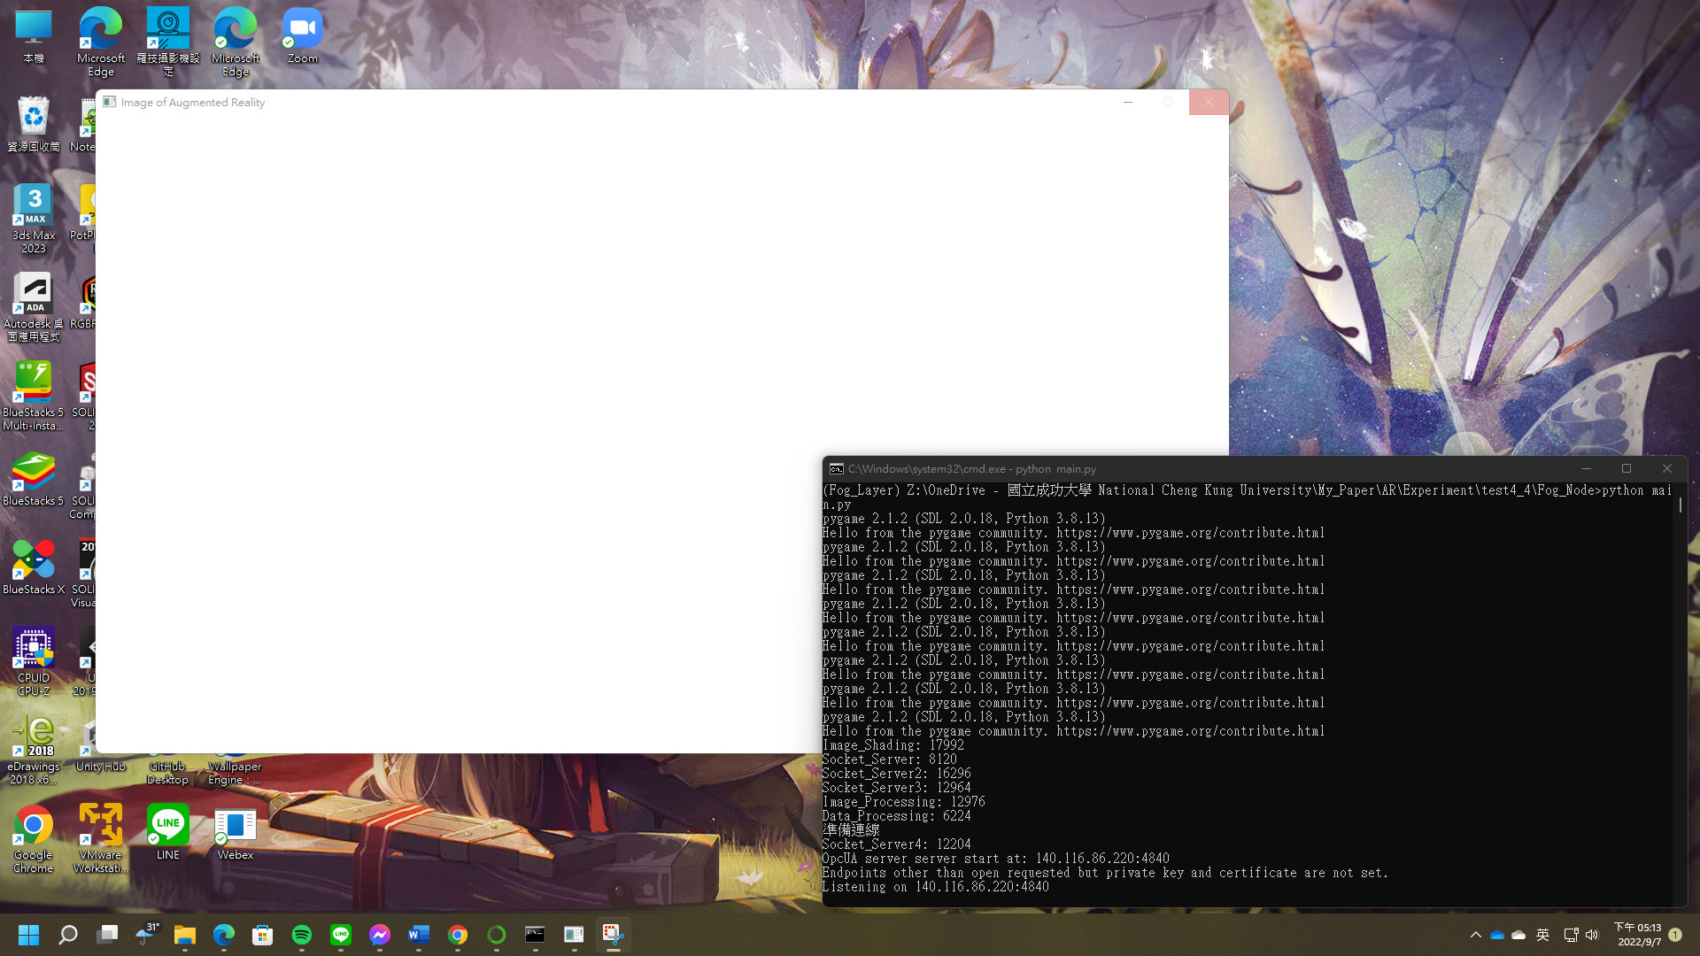The image size is (1700, 956).
Task: Click the cmd.exe window title bar icon
Action: 836,469
